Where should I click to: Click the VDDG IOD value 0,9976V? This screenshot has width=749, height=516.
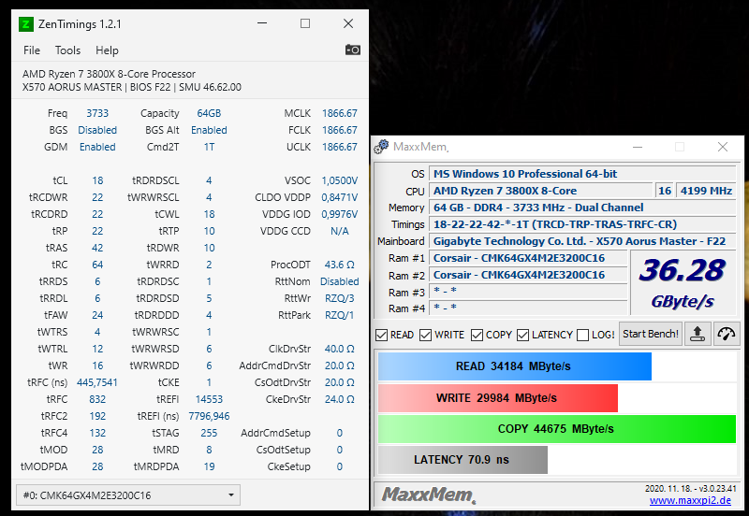click(340, 214)
